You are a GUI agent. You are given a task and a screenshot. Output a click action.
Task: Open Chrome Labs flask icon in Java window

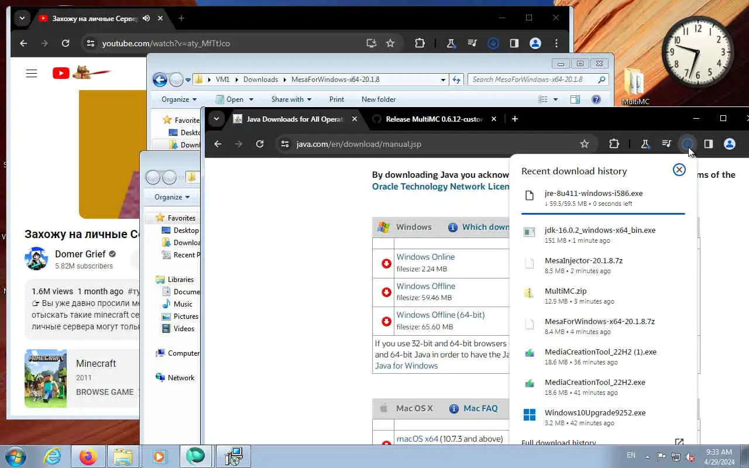tap(645, 144)
